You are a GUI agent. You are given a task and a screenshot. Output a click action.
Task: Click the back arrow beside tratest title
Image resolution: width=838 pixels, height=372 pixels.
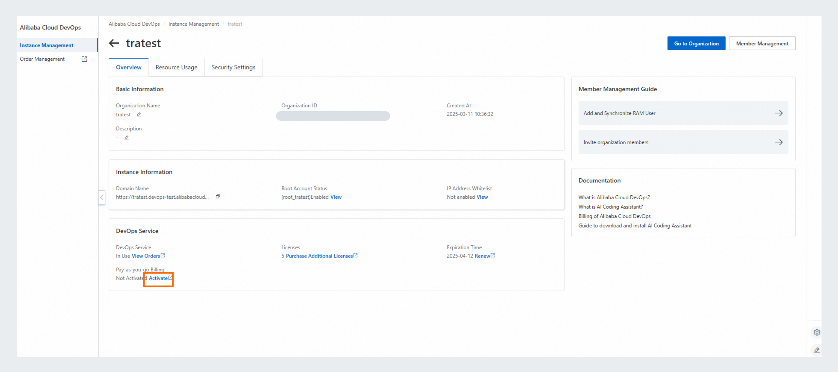114,43
